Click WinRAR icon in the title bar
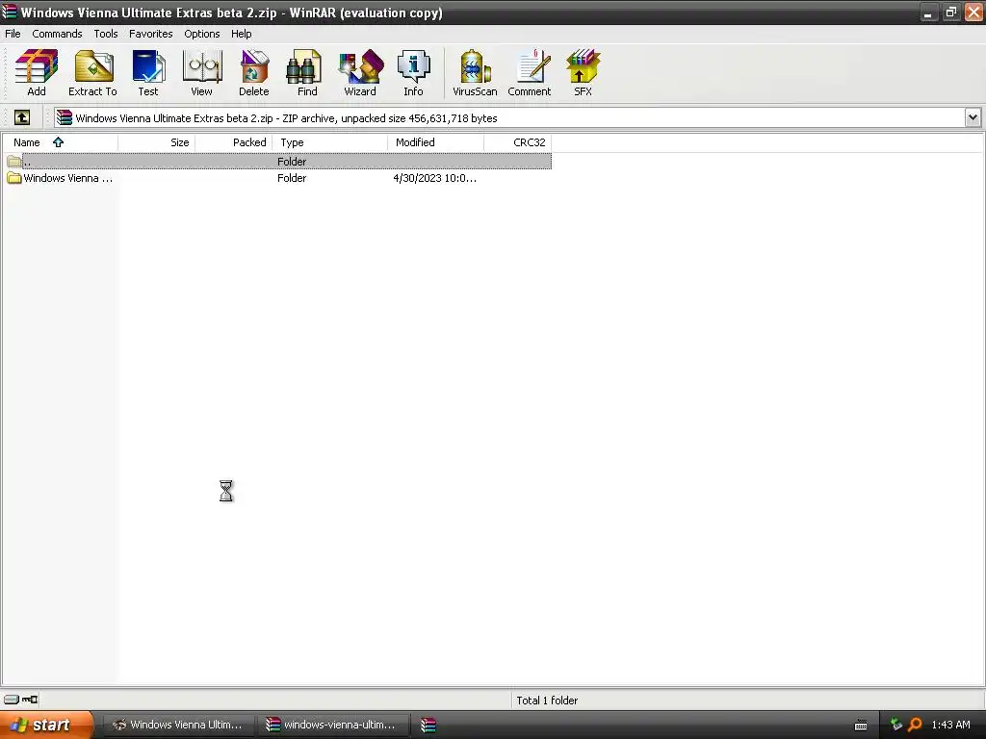Screen dimensions: 986x739 point(10,12)
